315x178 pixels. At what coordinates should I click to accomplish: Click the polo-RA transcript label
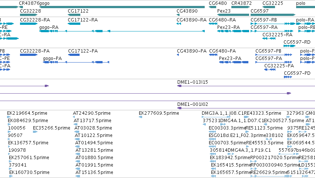(305, 20)
